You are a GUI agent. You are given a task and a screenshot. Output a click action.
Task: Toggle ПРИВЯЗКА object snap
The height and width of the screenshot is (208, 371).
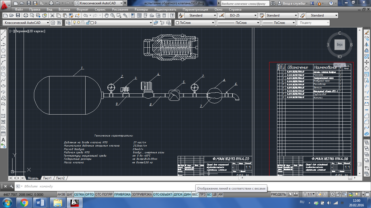(x=122, y=194)
